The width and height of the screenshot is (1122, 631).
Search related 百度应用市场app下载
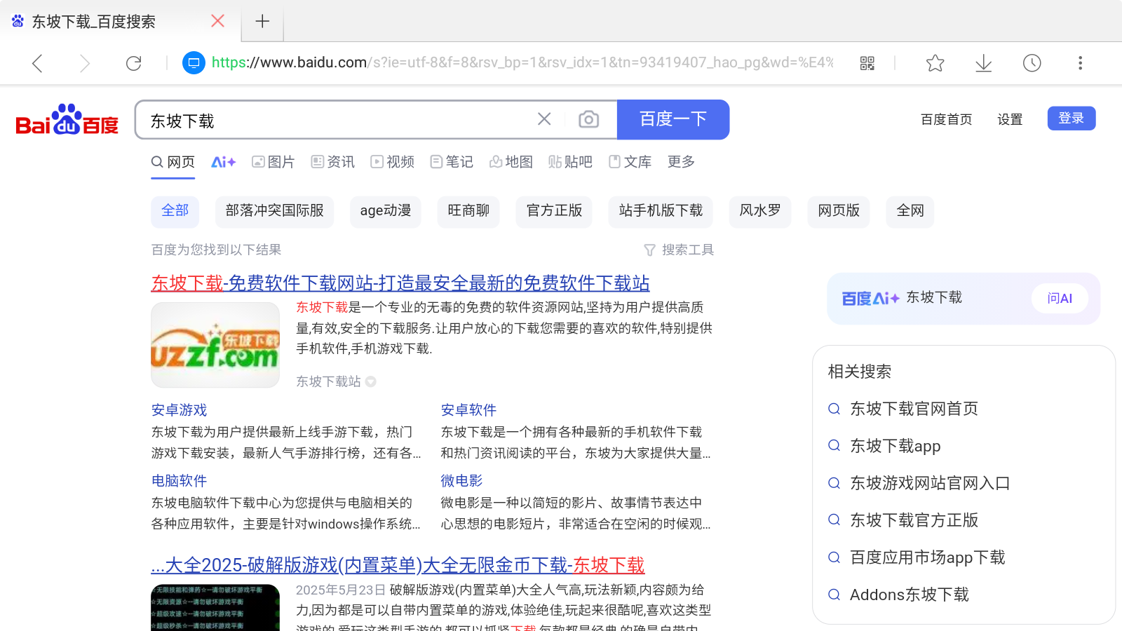927,557
